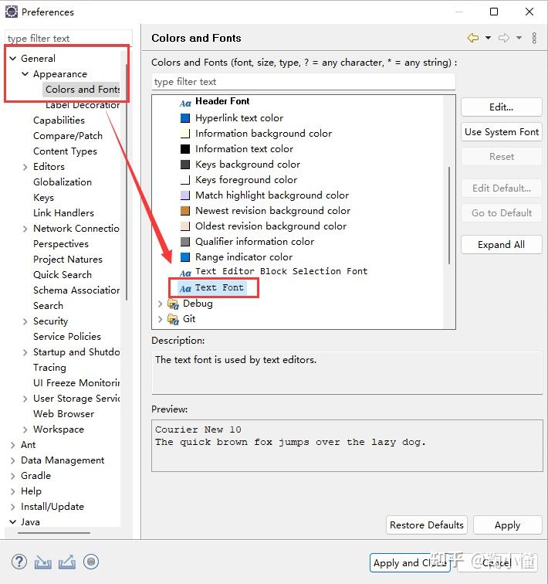Select Newest revision background color swatch
This screenshot has height=584, width=548.
pyautogui.click(x=185, y=211)
